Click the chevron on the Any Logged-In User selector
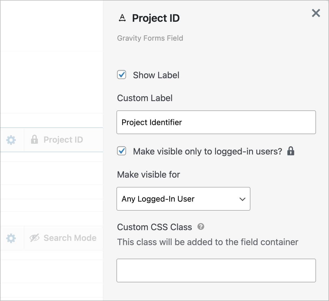The height and width of the screenshot is (301, 329). point(242,199)
